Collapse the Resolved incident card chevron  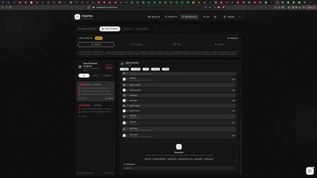point(111,84)
